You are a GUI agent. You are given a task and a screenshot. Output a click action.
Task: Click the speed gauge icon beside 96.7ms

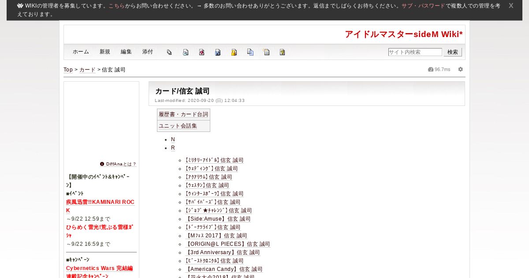pos(431,69)
